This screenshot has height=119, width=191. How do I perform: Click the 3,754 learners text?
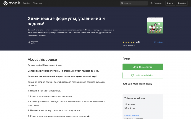coord(129,45)
